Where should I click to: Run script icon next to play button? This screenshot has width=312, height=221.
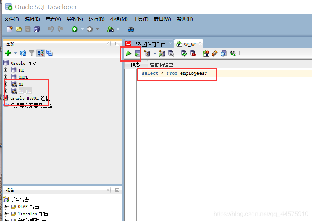pos(137,53)
